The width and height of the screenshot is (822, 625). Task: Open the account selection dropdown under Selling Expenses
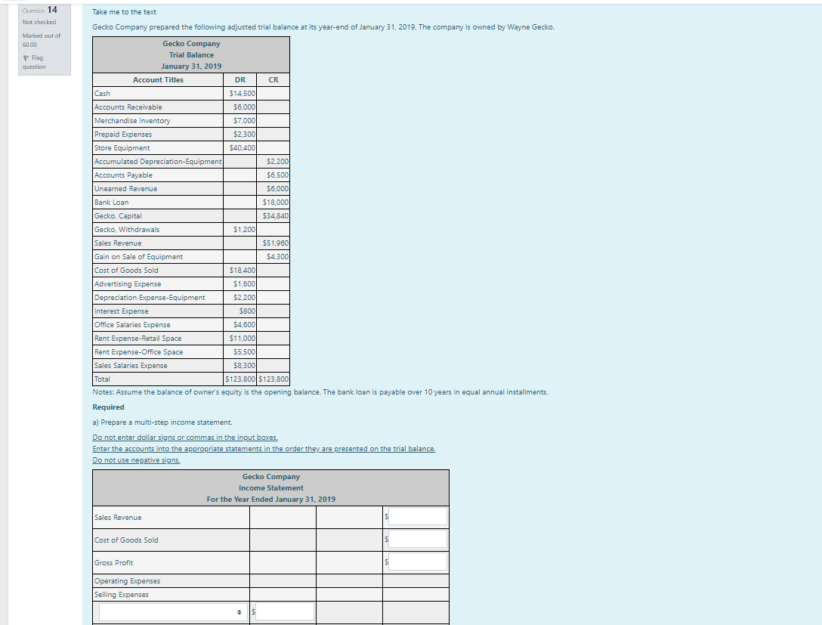[x=170, y=612]
